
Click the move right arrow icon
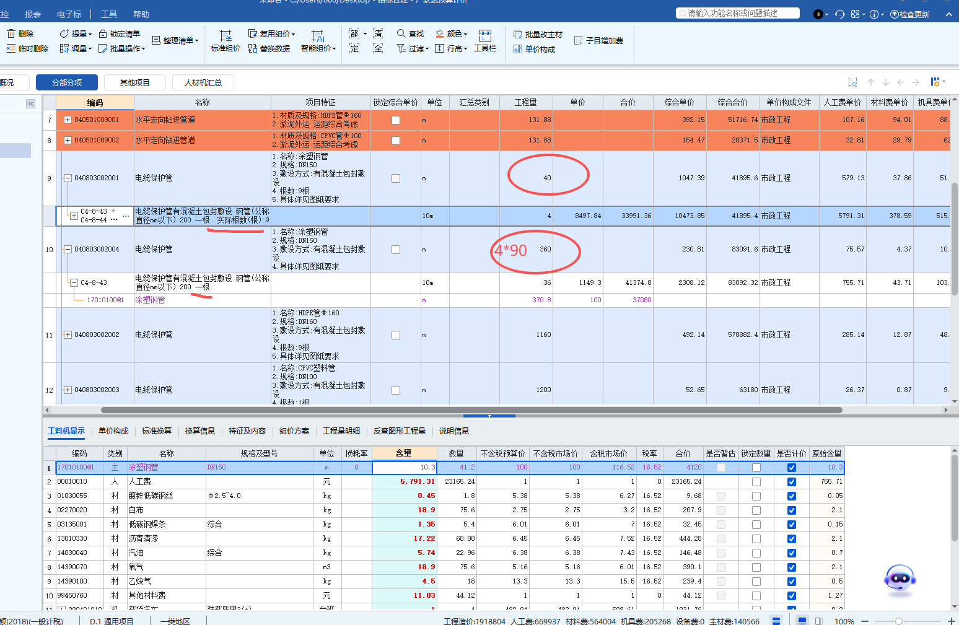(916, 82)
